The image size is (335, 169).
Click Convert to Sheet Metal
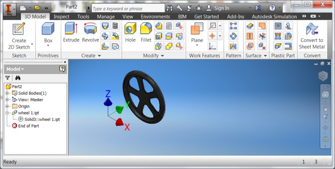[x=312, y=36]
